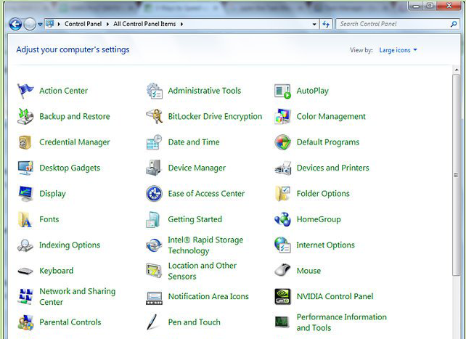
Task: Open the 'Action Center' link
Action: click(64, 91)
